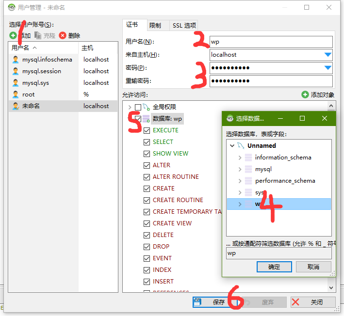Uncheck the DROP privilege
The image size is (344, 316).
coord(147,247)
